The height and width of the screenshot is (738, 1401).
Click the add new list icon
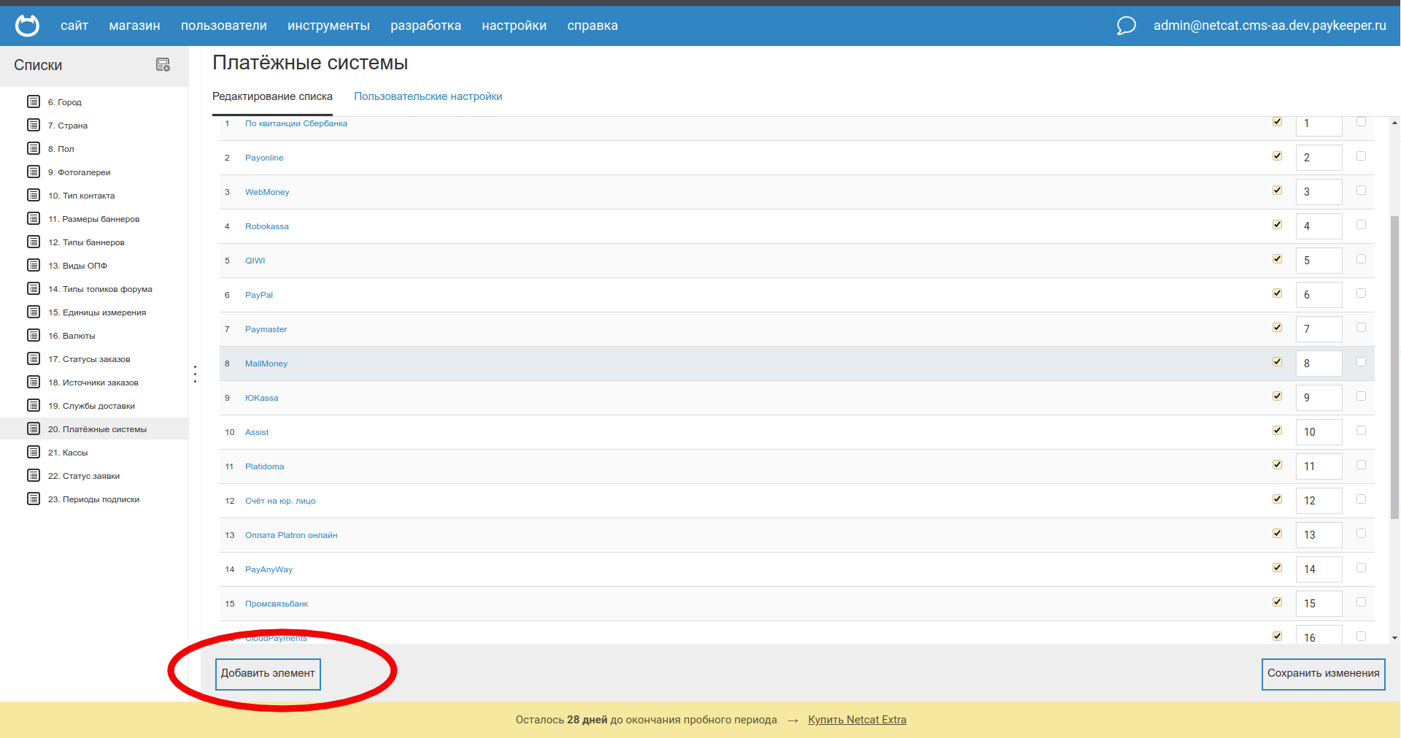pos(163,65)
